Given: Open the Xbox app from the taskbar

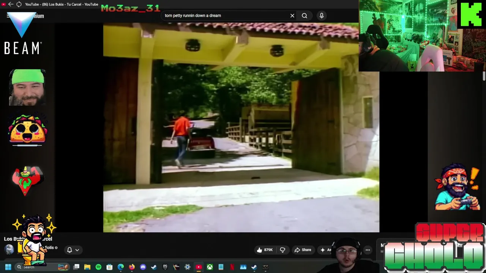Looking at the screenshot, I should coord(210,267).
